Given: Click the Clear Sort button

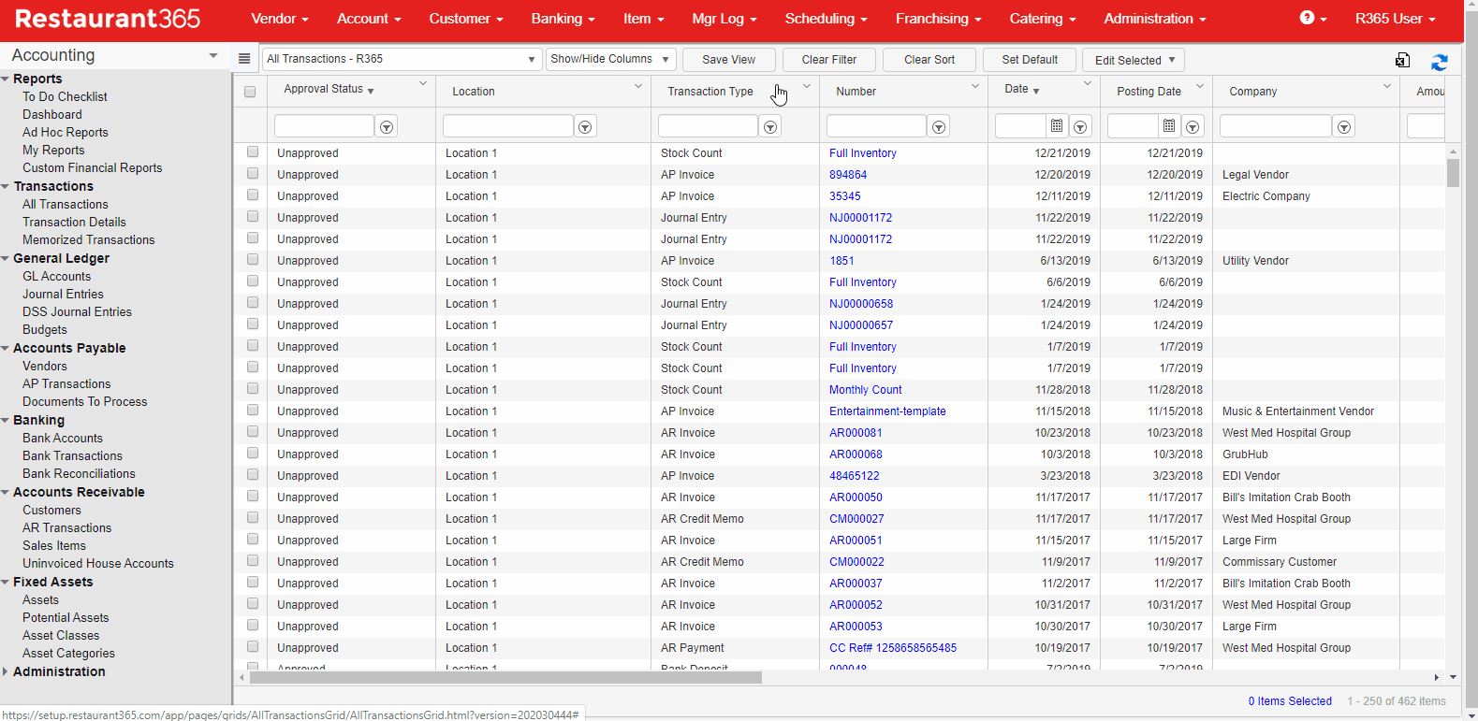Looking at the screenshot, I should click(x=929, y=60).
